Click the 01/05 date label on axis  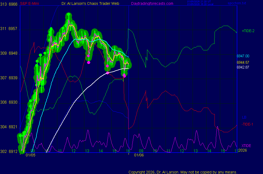point(31,155)
